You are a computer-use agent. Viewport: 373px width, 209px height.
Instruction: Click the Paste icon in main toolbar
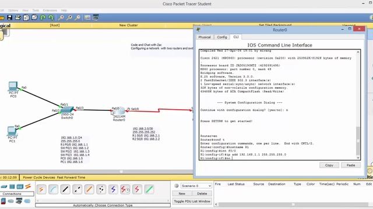point(34,17)
